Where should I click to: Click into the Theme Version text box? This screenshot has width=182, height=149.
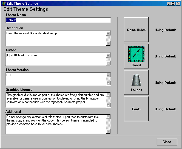tap(56, 79)
